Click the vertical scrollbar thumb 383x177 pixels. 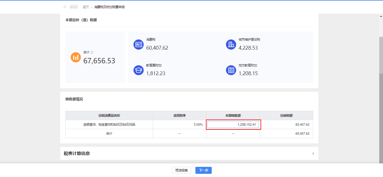pos(381,55)
